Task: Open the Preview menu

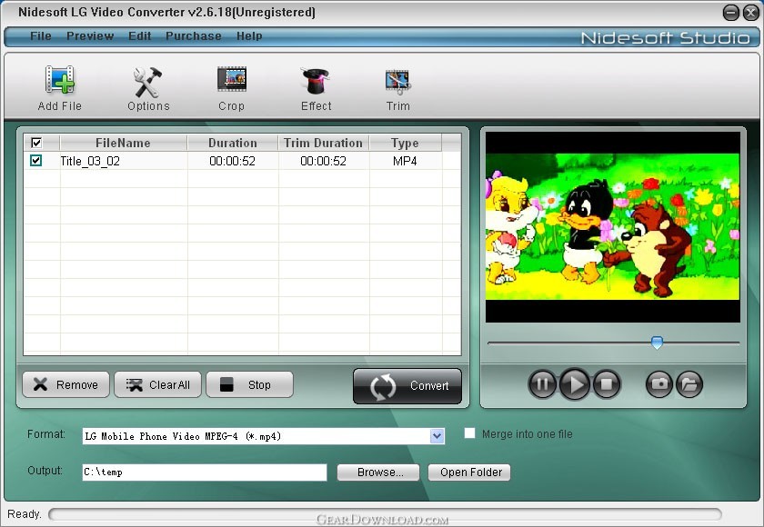Action: 90,36
